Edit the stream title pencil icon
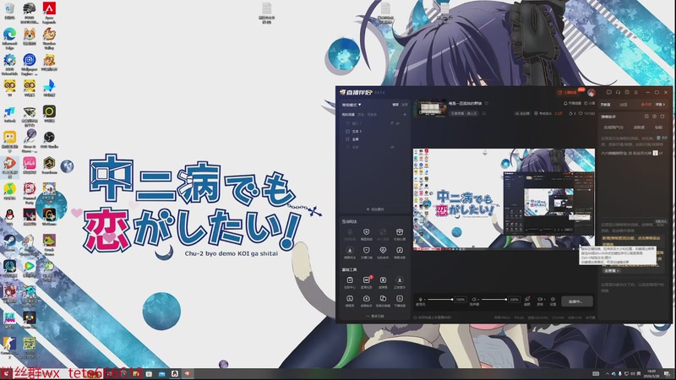 click(x=487, y=103)
